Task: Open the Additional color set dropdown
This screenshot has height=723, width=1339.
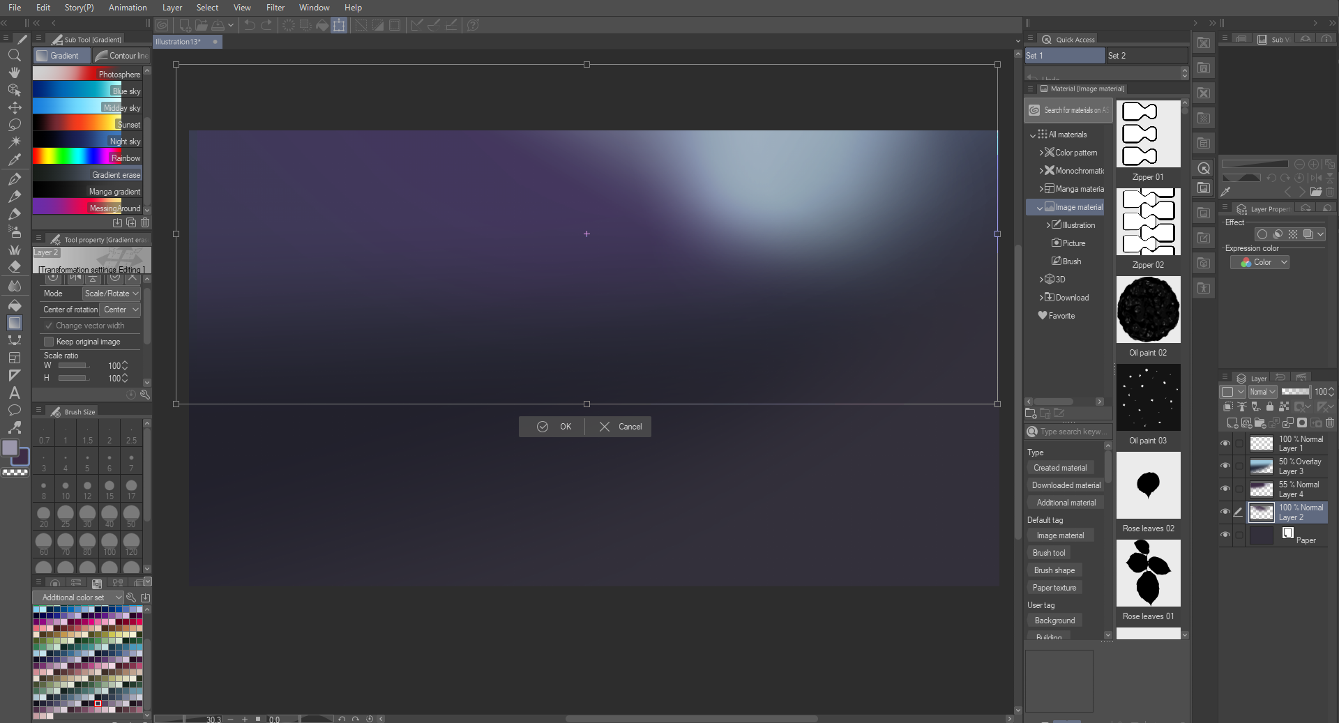Action: 78,598
